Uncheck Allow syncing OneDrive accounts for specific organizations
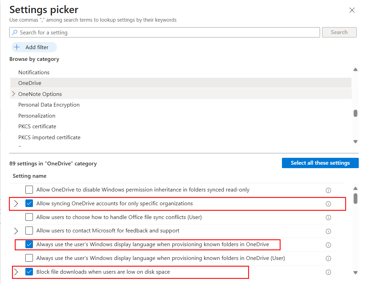Image resolution: width=367 pixels, height=284 pixels. click(29, 203)
